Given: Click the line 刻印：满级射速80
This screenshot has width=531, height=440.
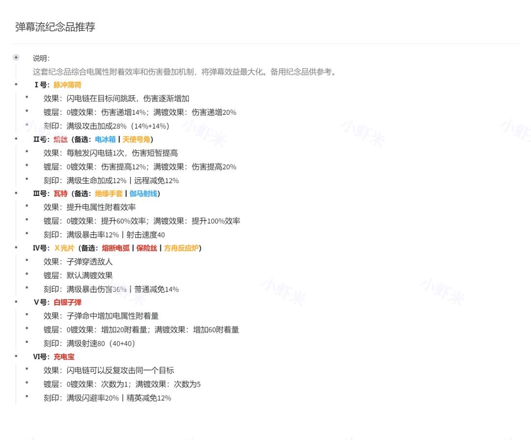Looking at the screenshot, I should [89, 344].
